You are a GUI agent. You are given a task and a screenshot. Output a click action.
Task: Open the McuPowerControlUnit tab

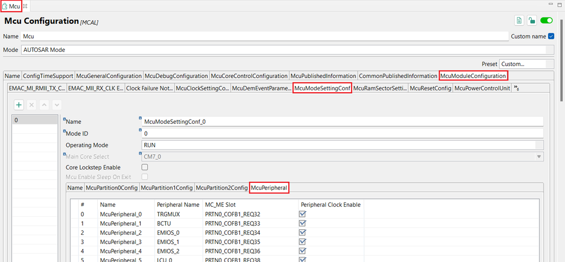pyautogui.click(x=482, y=88)
